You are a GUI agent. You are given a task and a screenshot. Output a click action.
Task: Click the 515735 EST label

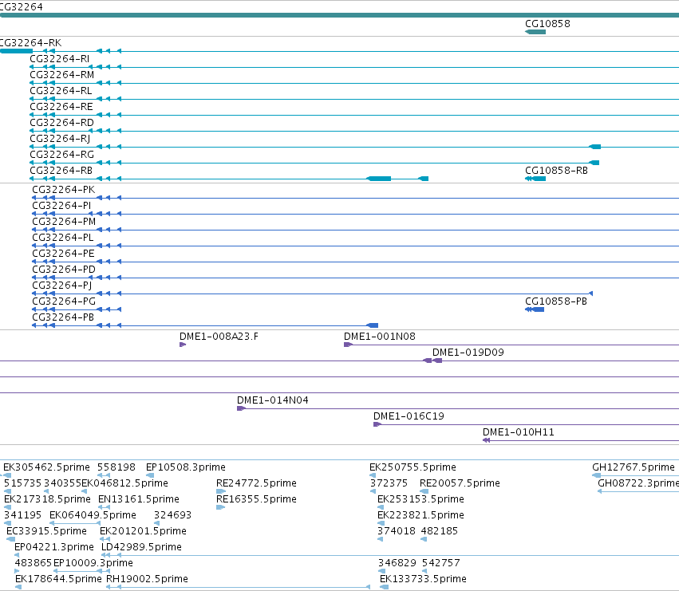(x=22, y=483)
